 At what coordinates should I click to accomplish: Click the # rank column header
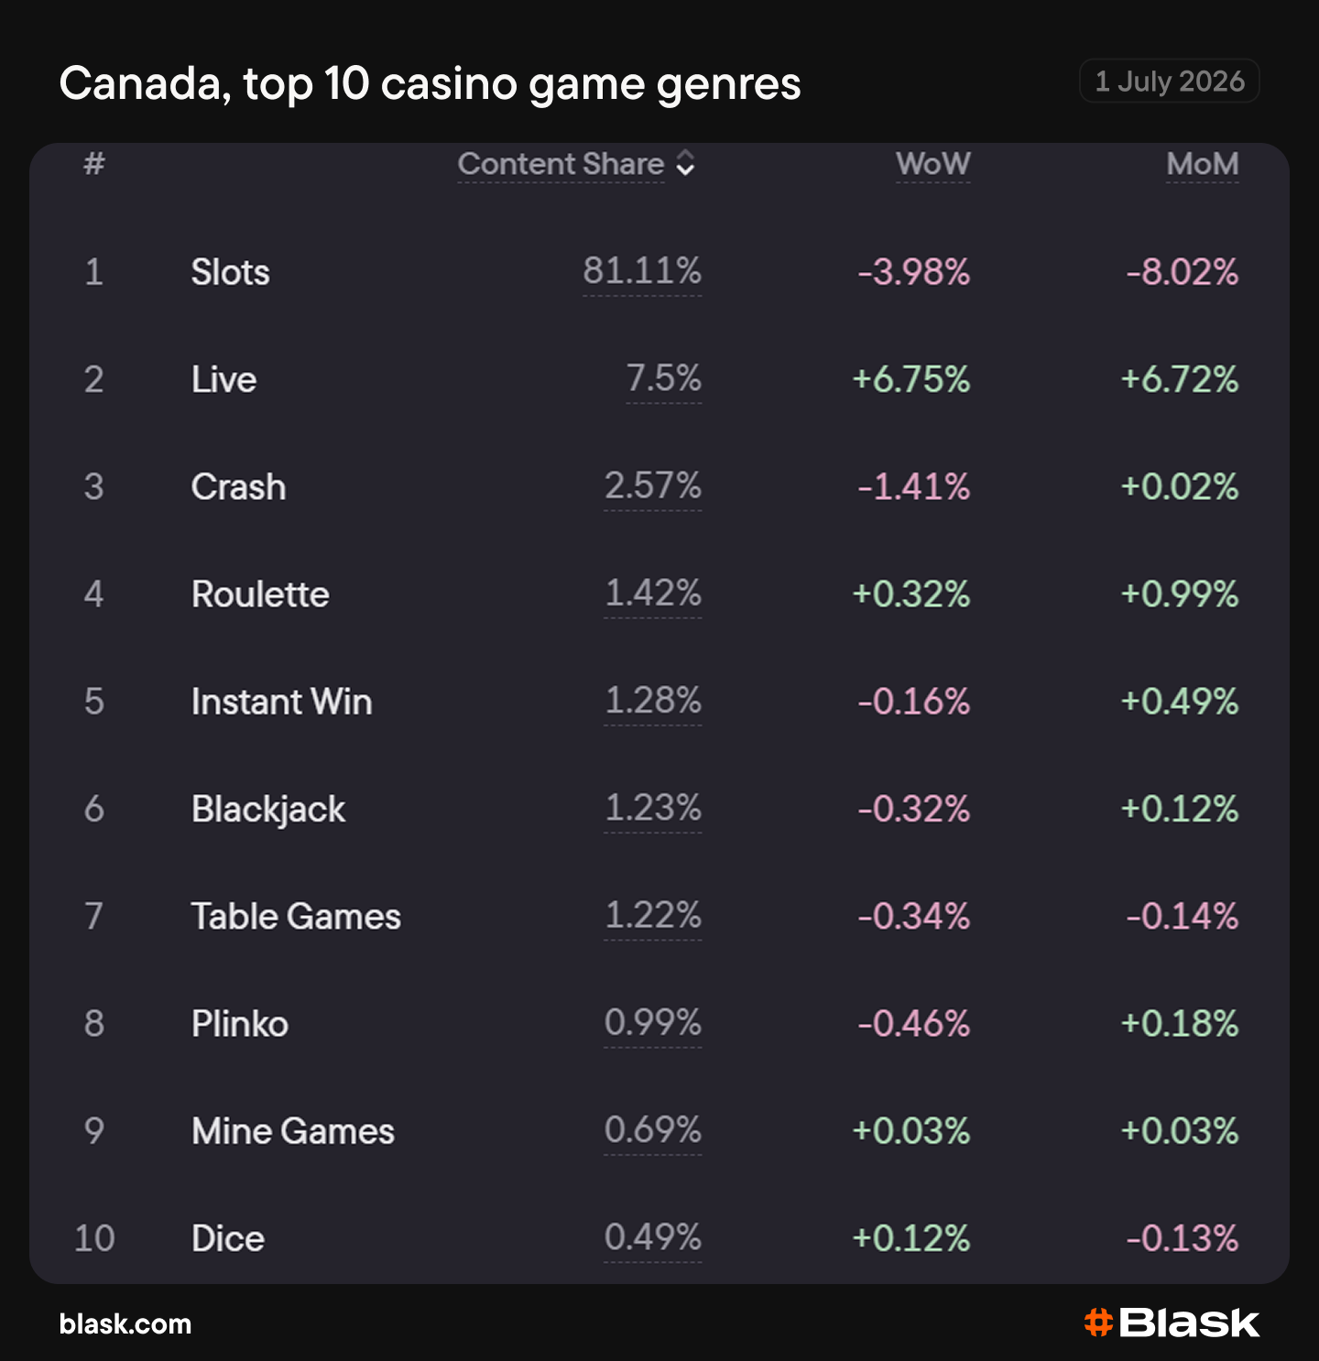(93, 164)
